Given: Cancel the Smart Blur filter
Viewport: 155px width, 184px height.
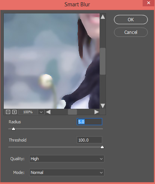Looking at the screenshot, I should [x=131, y=32].
